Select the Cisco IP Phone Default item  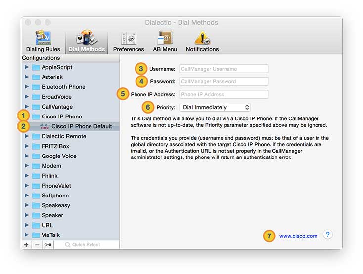point(71,126)
